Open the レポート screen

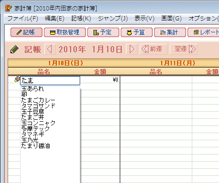pyautogui.click(x=203, y=32)
